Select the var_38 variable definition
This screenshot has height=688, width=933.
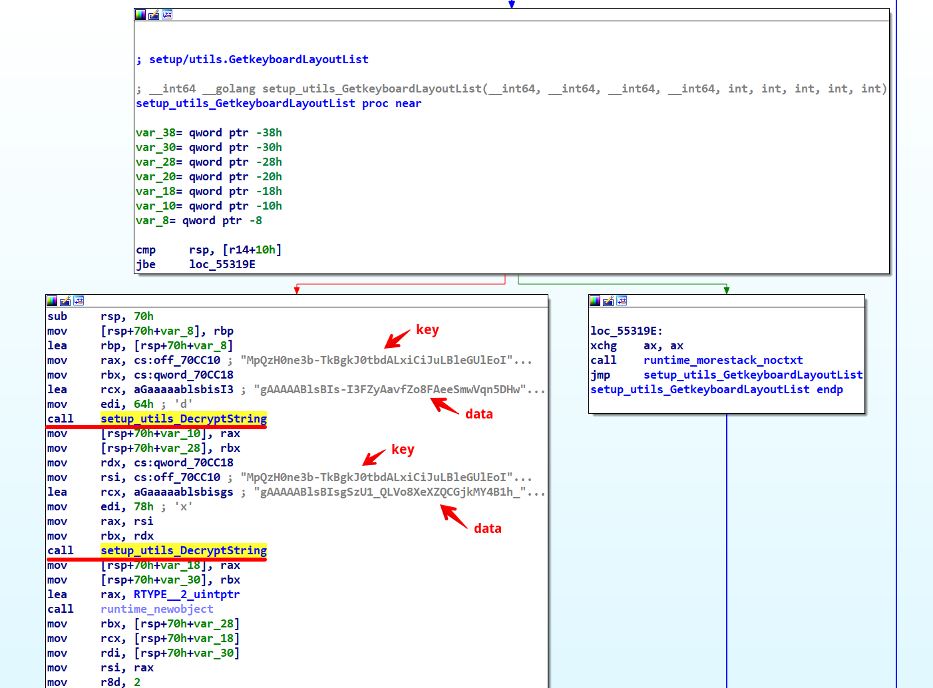[x=156, y=132]
